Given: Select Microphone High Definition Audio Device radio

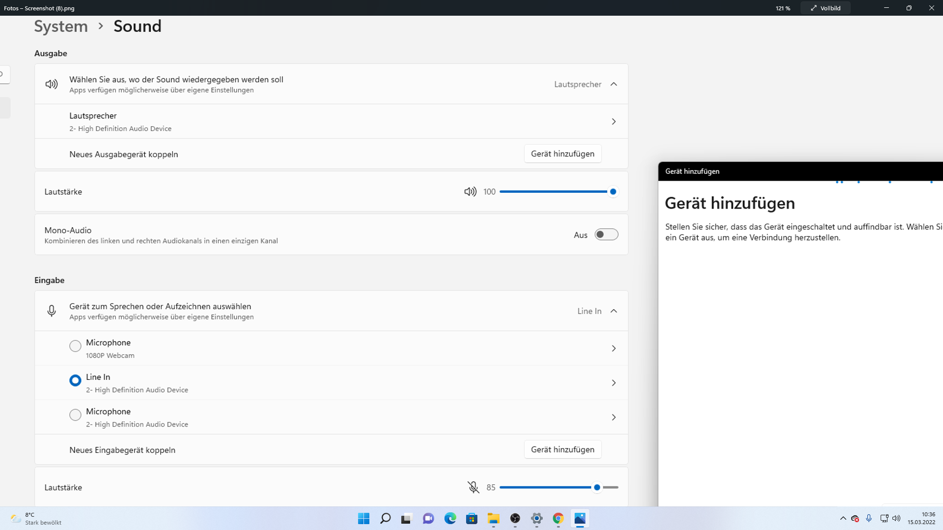Looking at the screenshot, I should (x=75, y=415).
